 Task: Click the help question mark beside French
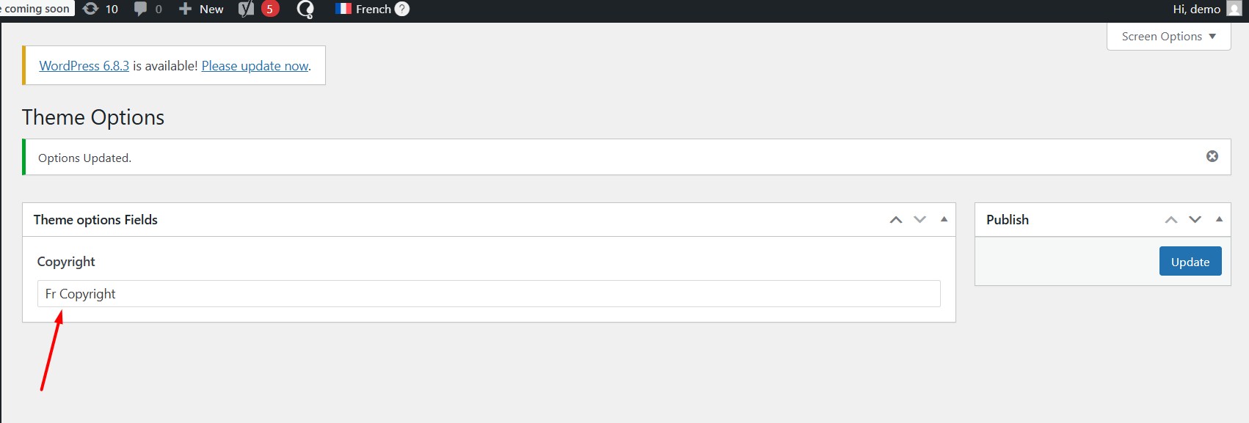click(x=402, y=9)
